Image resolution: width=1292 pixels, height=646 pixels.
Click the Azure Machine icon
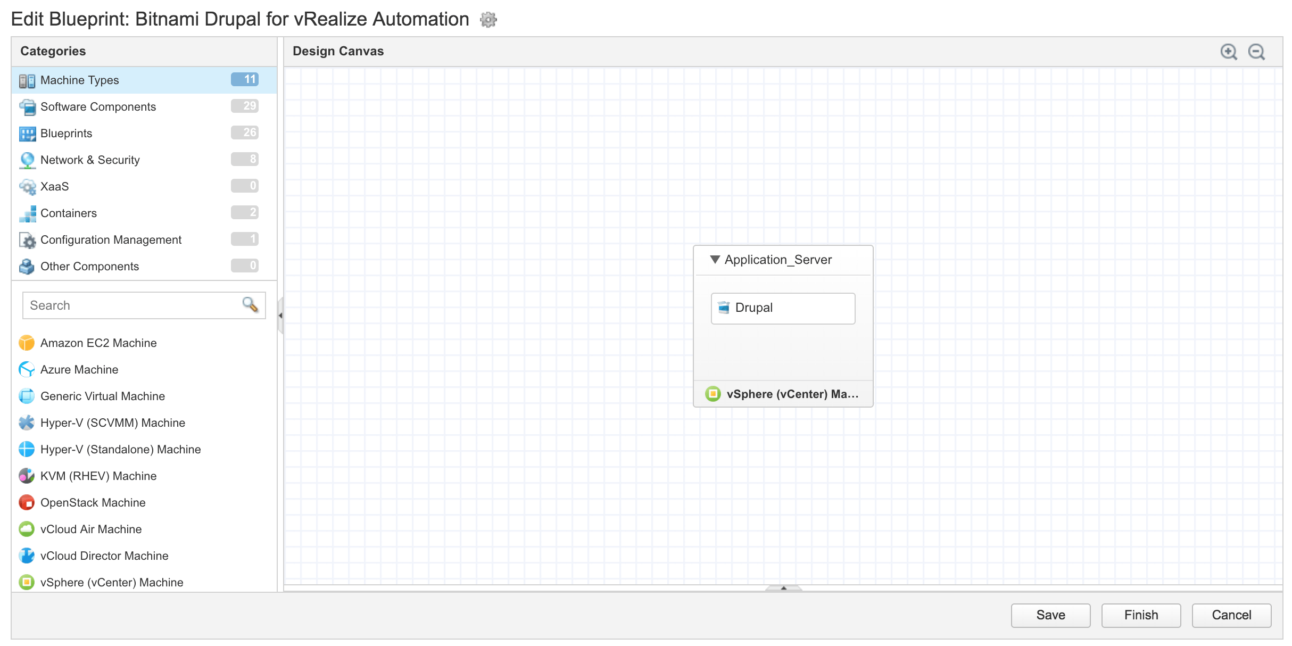[27, 369]
